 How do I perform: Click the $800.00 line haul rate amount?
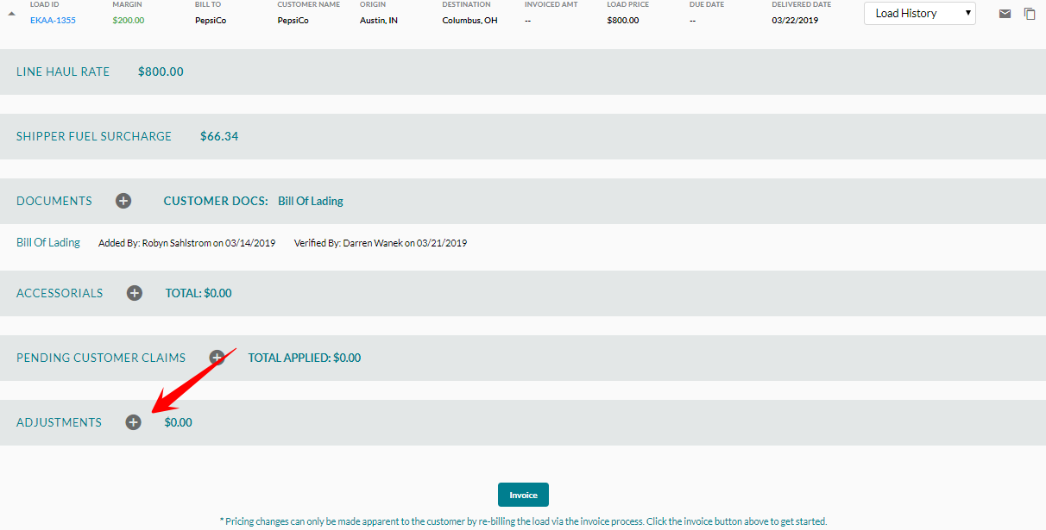coord(161,72)
